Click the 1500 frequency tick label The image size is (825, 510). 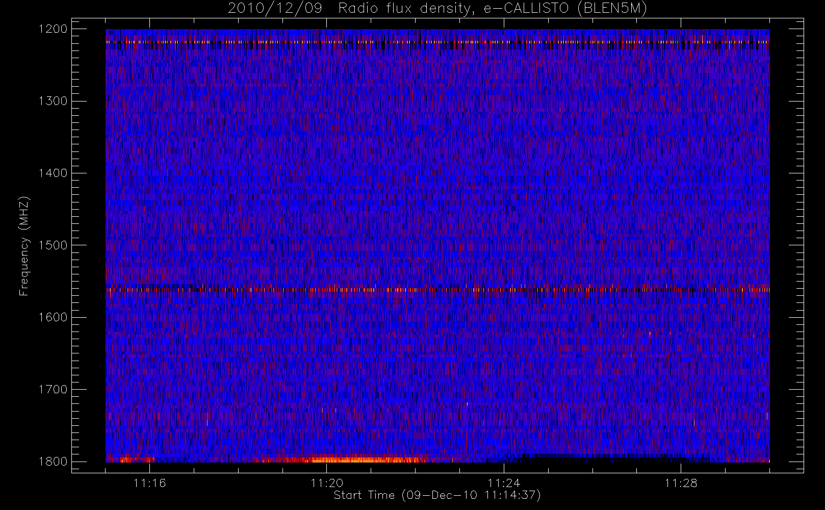point(53,245)
